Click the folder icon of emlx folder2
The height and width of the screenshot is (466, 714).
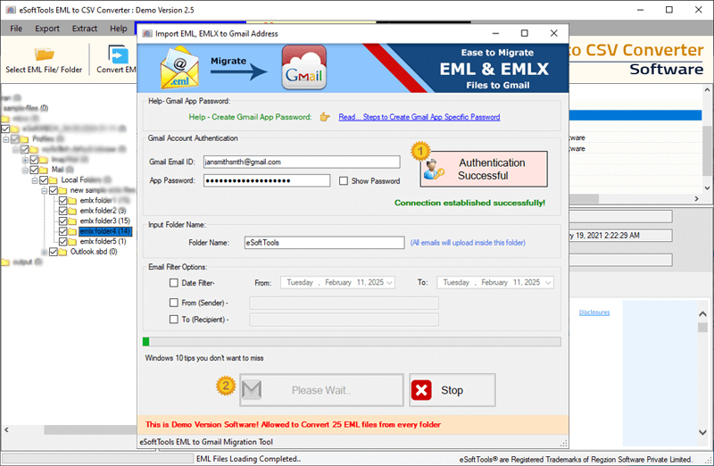click(72, 211)
